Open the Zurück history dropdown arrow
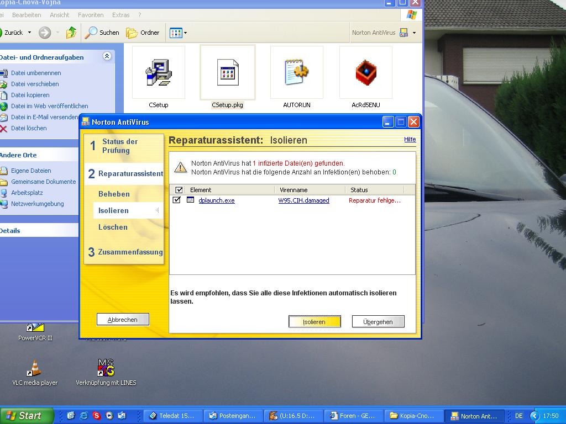The height and width of the screenshot is (424, 566). 30,33
